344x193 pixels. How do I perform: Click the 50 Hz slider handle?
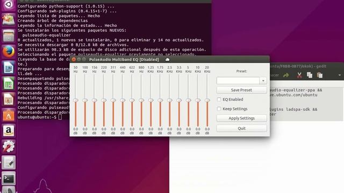point(75,100)
